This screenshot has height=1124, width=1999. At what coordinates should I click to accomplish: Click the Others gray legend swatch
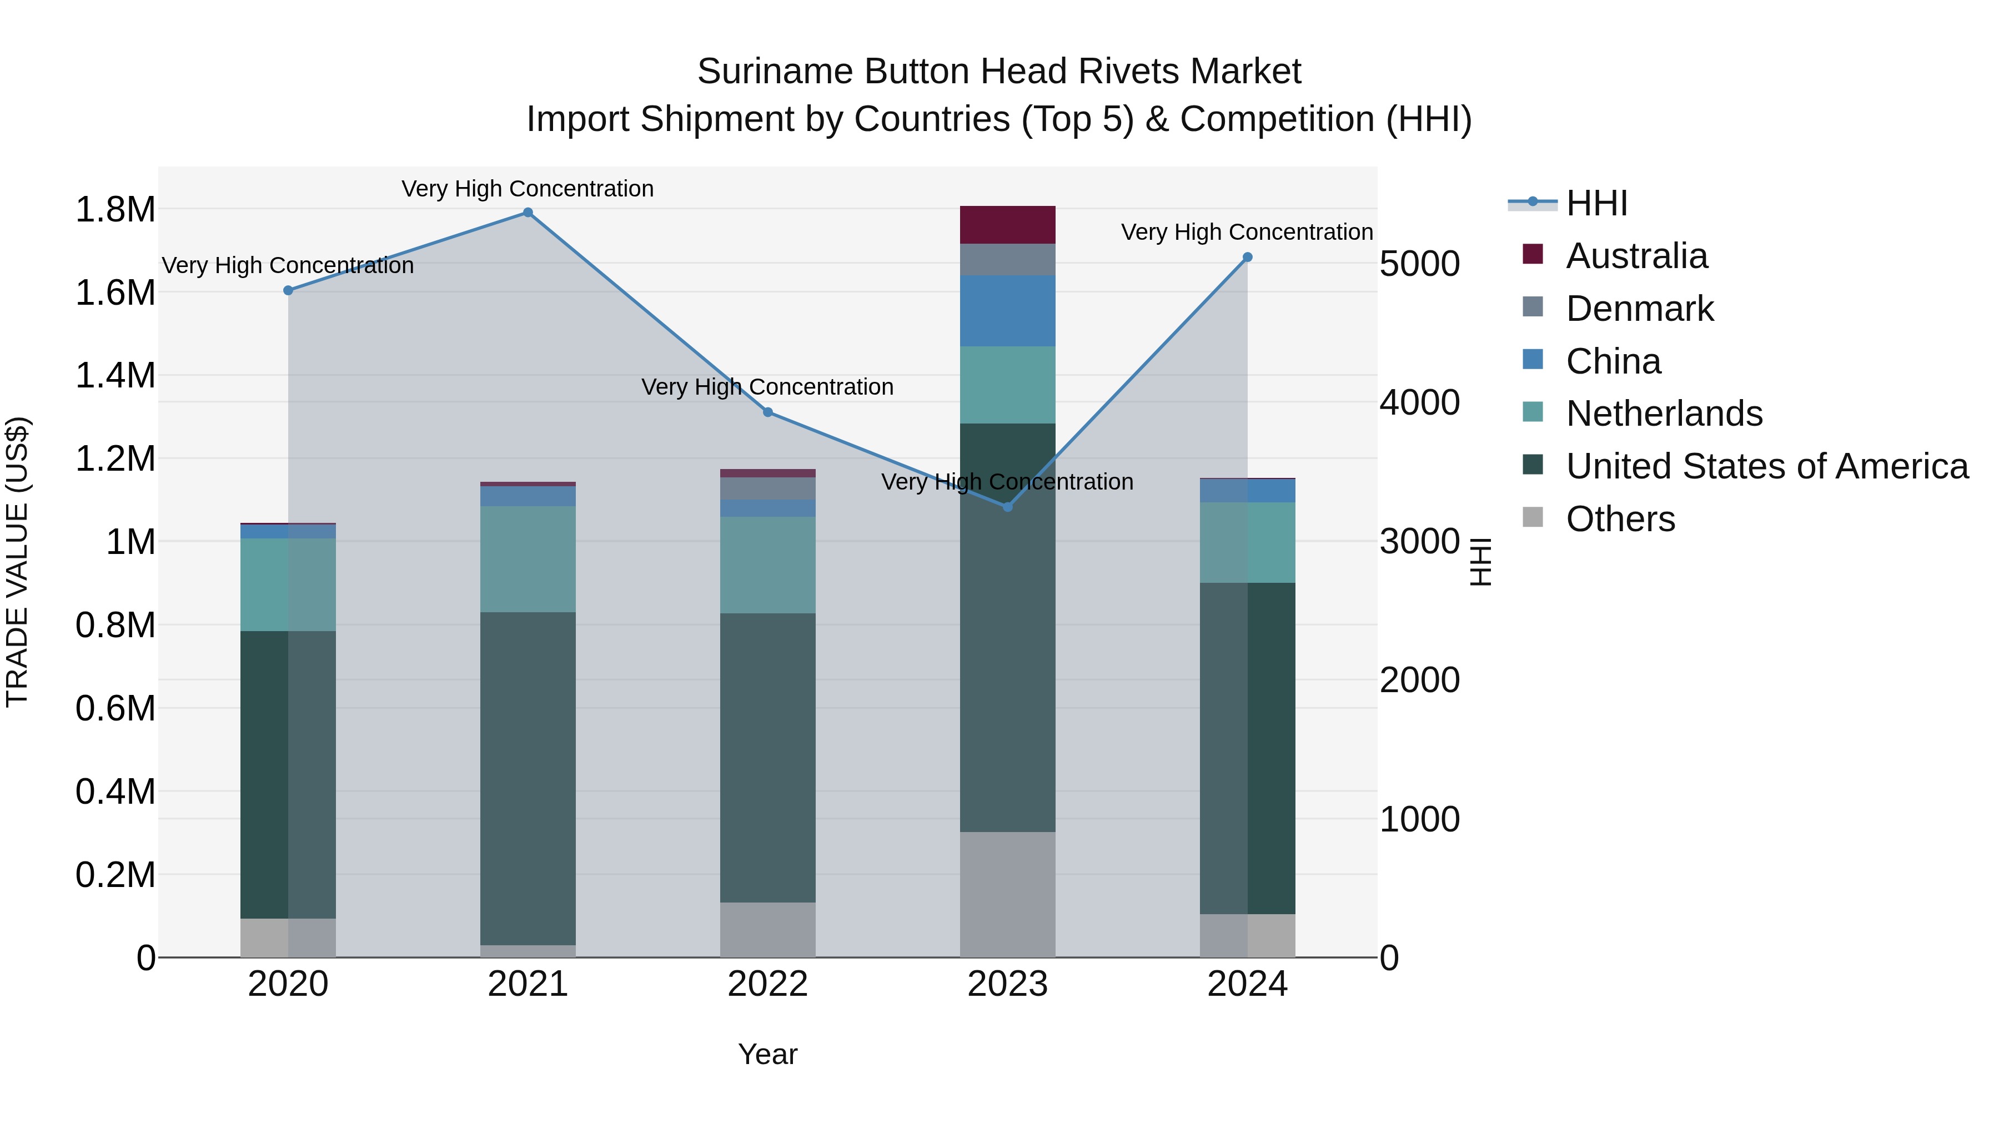1533,517
